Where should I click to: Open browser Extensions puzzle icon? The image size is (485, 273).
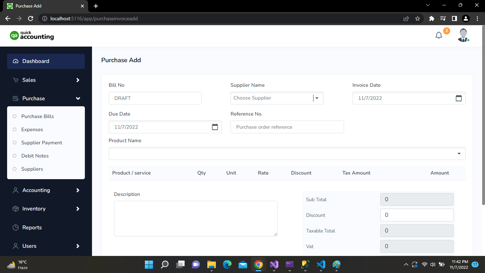(x=431, y=18)
